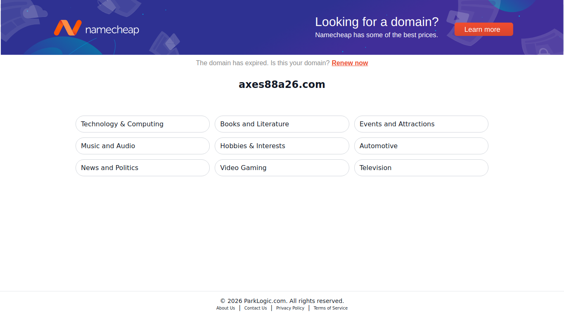Choose the Television category
Image resolution: width=564 pixels, height=317 pixels.
click(421, 168)
